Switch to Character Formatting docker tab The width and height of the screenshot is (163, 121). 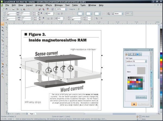151,61
